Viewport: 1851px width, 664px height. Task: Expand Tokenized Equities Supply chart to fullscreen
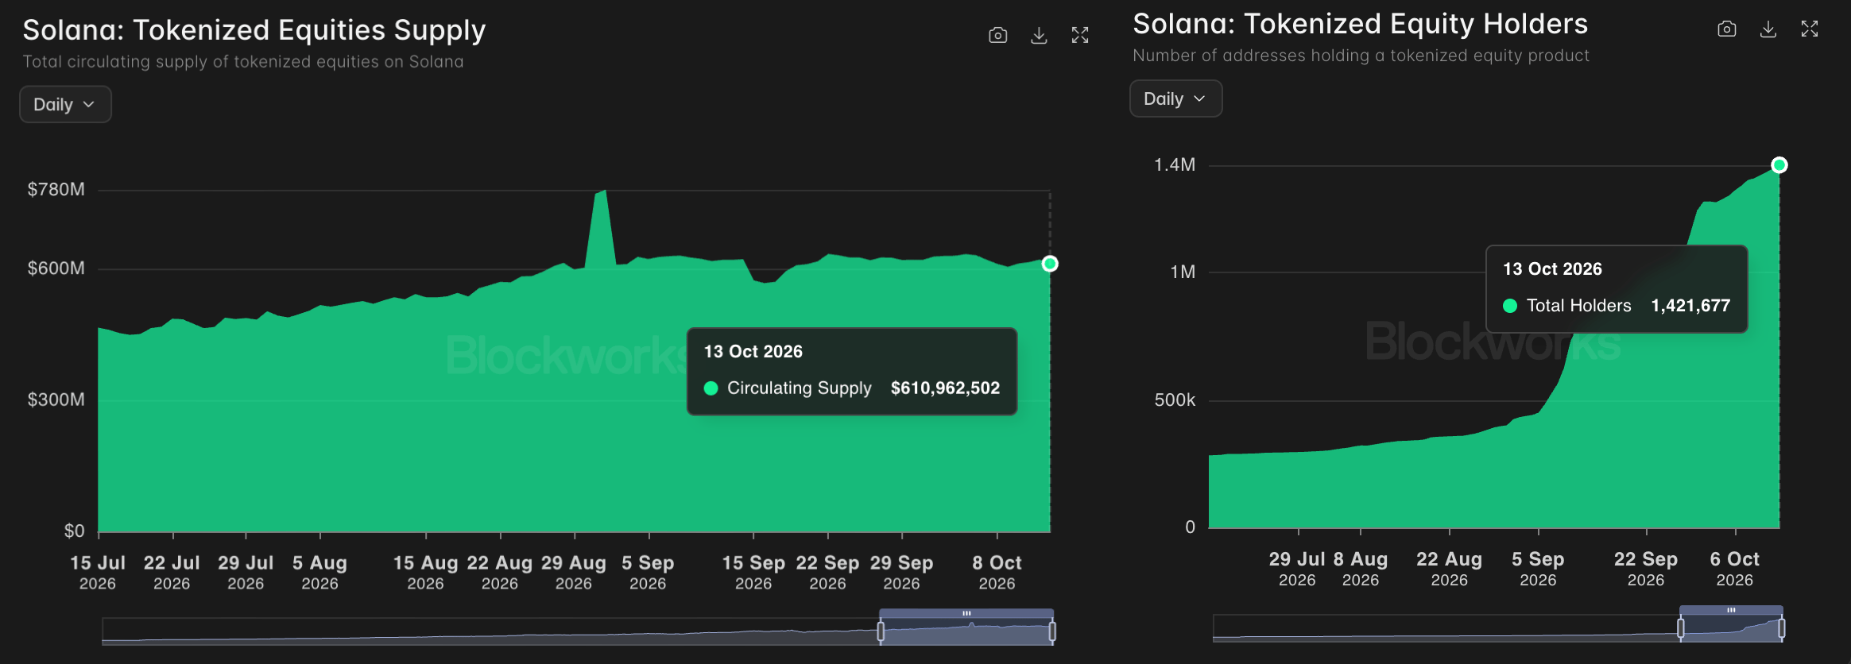(1080, 35)
